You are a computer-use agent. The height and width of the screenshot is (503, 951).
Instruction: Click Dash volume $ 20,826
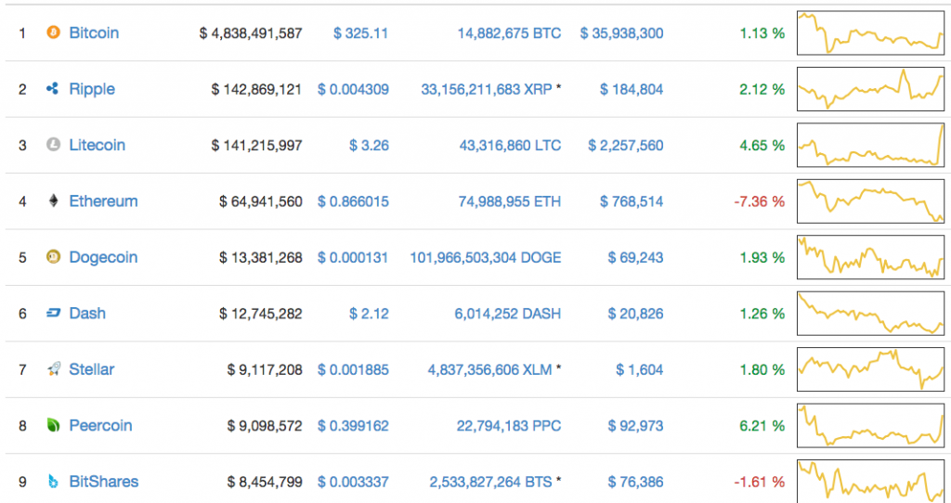pos(635,314)
